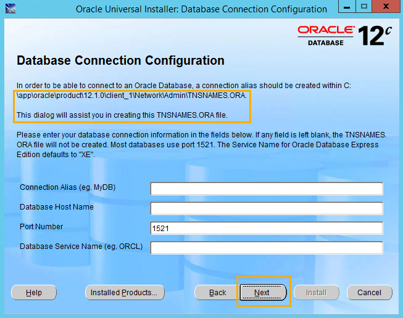Click 'This dialog will assist you' sentence
Screen dimensions: 403x318
coord(122,115)
